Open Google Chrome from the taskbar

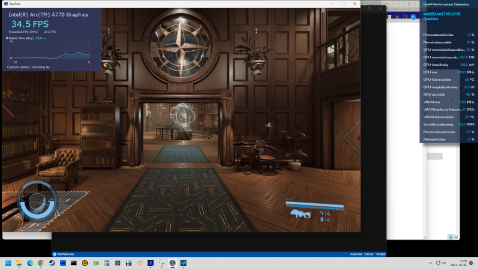[41, 263]
